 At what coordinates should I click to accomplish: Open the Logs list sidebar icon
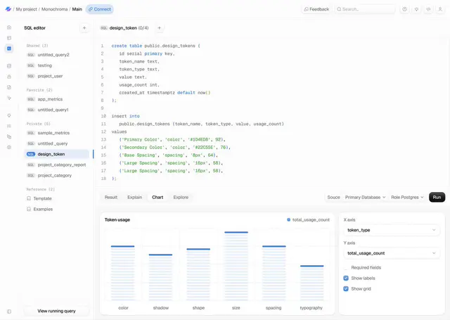point(9,126)
